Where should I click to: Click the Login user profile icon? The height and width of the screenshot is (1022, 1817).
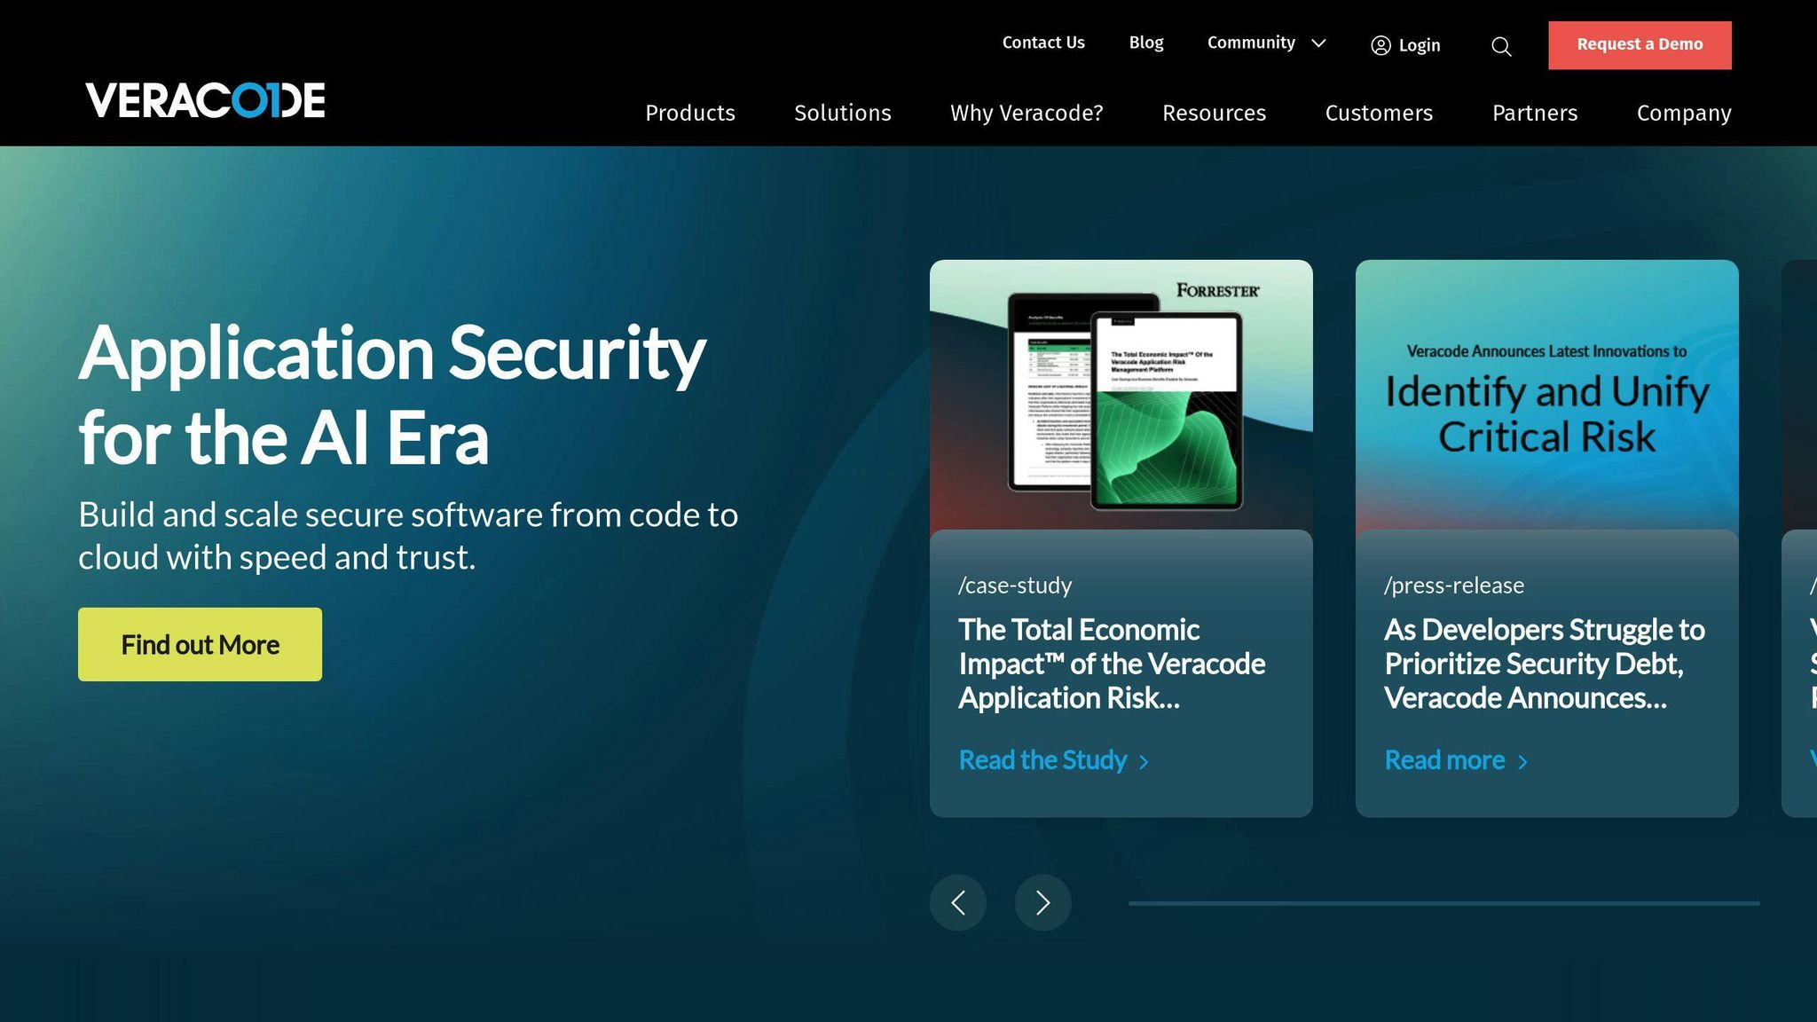pos(1380,45)
